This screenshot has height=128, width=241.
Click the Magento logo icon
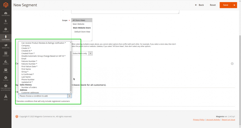6,5
